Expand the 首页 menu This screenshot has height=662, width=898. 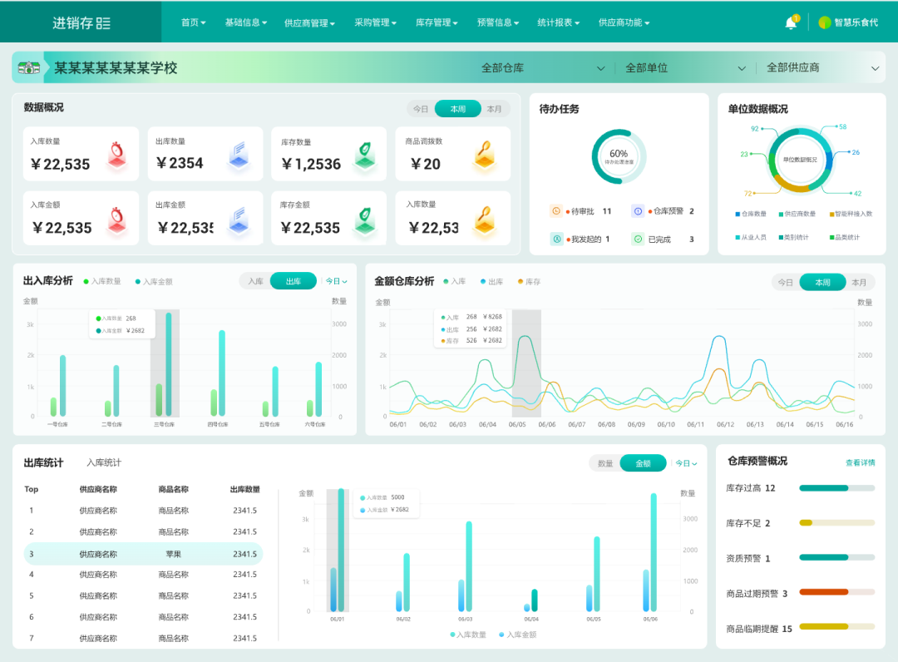pyautogui.click(x=193, y=22)
